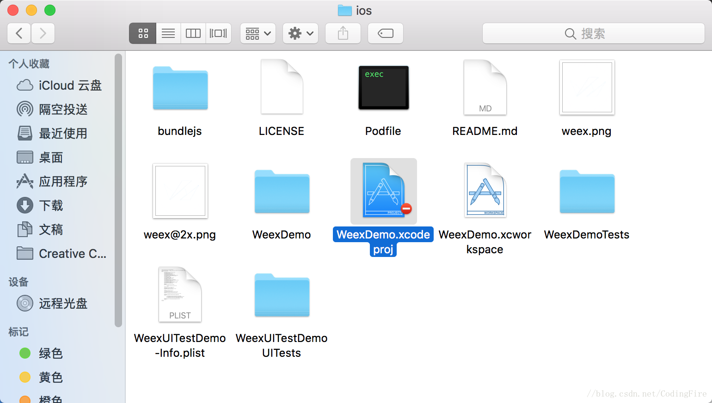This screenshot has height=403, width=712.
Task: Open iCloud 云盘 in sidebar
Action: click(x=59, y=85)
